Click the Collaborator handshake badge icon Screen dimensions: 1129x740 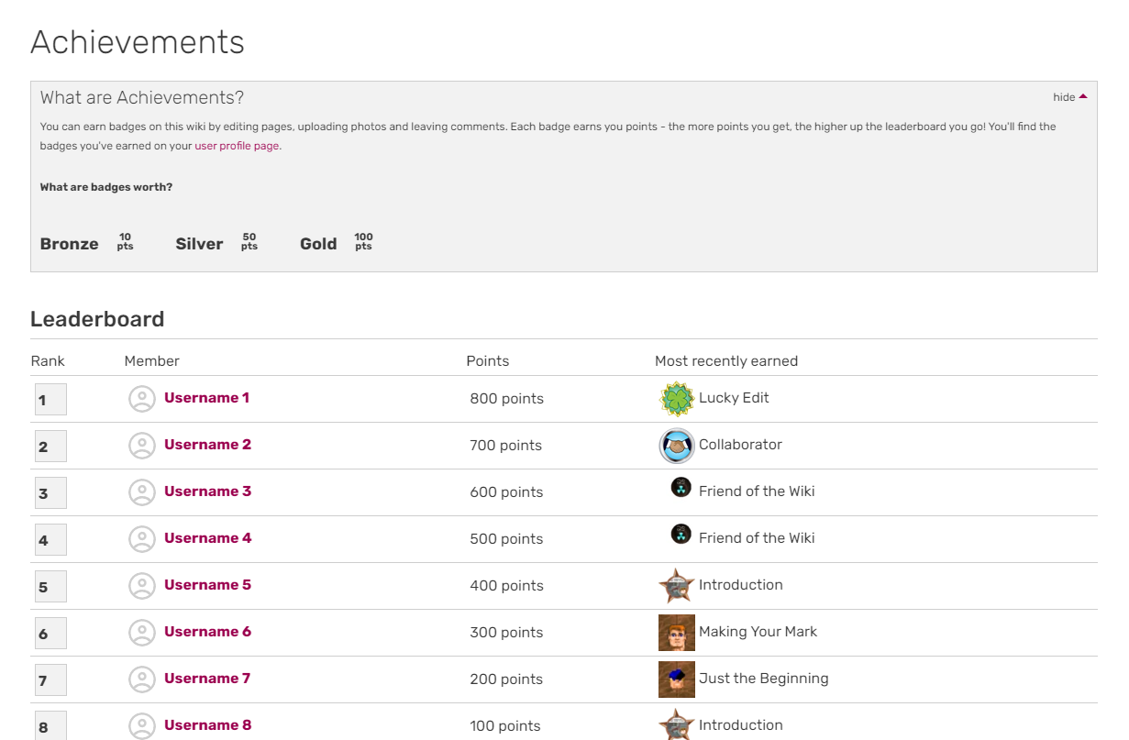coord(677,446)
